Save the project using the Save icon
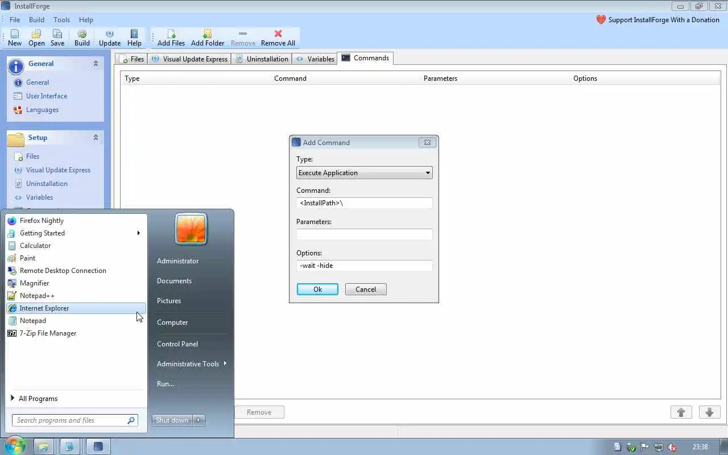This screenshot has width=728, height=455. click(x=57, y=38)
